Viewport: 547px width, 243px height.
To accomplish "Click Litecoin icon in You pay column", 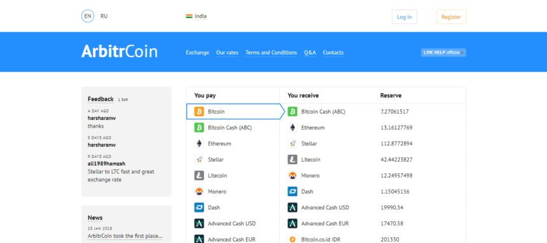I will [x=199, y=176].
